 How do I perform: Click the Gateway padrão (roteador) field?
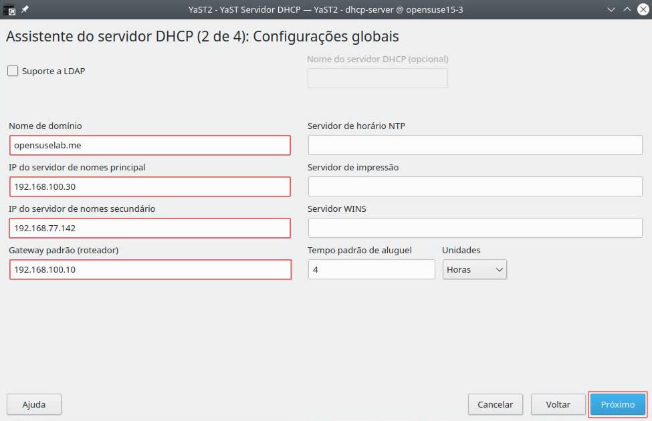pyautogui.click(x=150, y=269)
